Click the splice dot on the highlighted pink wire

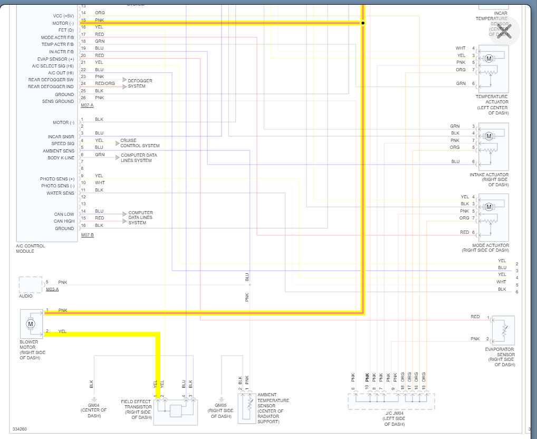pyautogui.click(x=363, y=23)
